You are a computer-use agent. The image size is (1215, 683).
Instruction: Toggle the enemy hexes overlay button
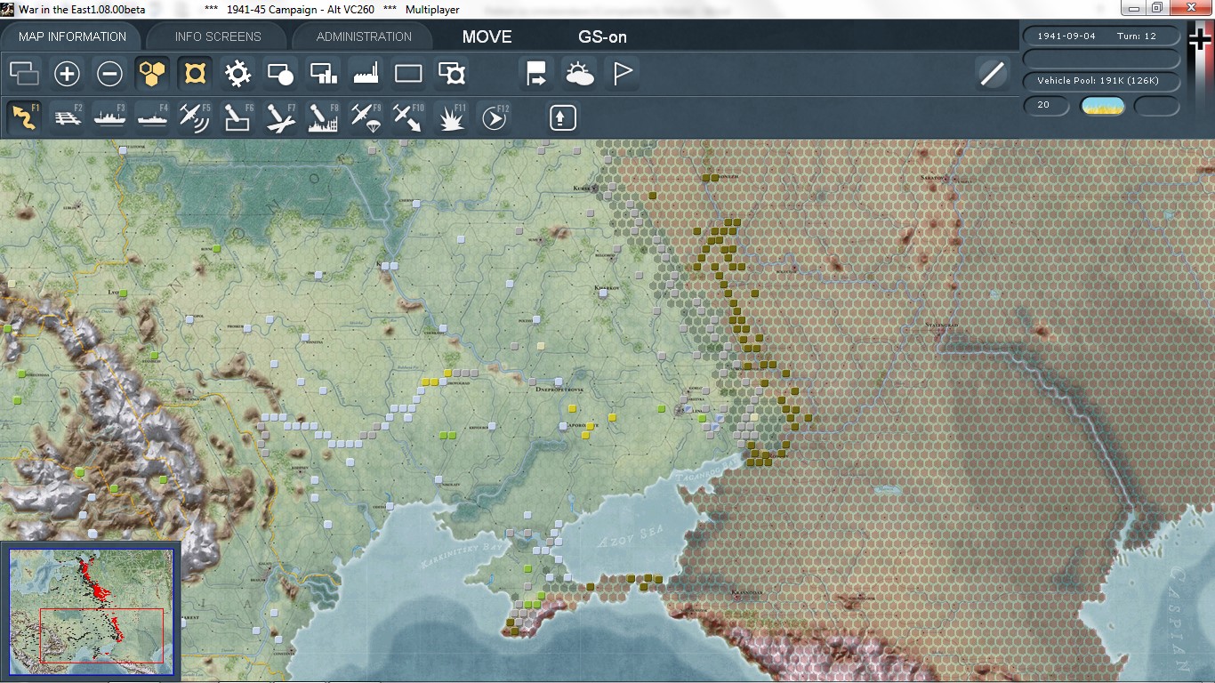(195, 74)
